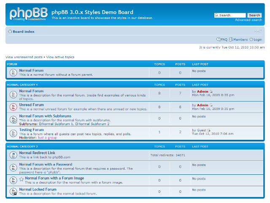
Task: Open View active topics
Action: click(x=60, y=57)
